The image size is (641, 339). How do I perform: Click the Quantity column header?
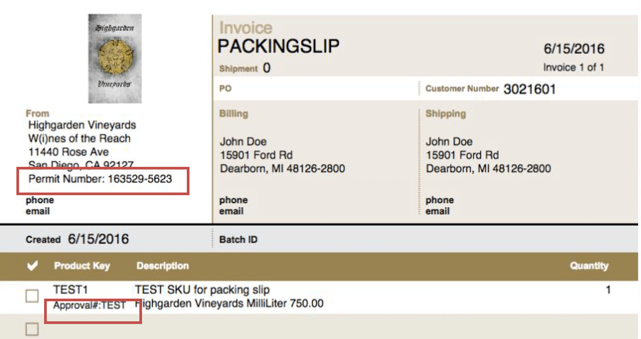589,266
